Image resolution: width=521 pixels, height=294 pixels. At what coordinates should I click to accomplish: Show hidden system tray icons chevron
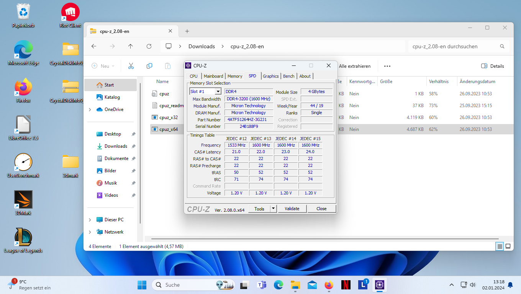(452, 285)
